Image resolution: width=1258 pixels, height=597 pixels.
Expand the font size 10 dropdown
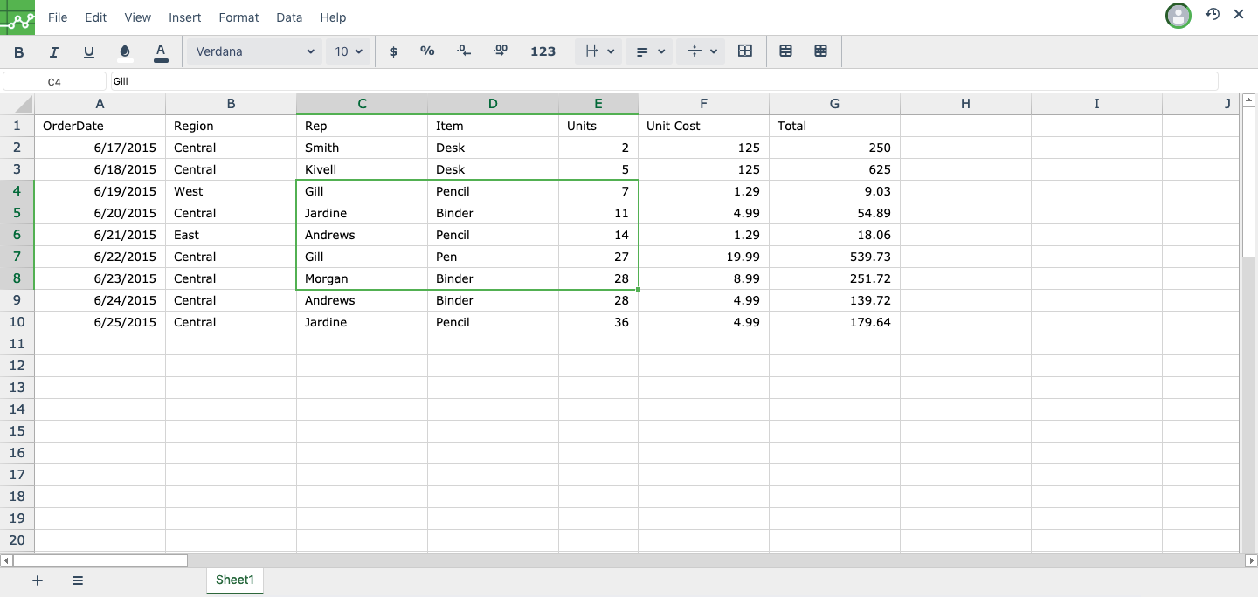click(x=349, y=52)
